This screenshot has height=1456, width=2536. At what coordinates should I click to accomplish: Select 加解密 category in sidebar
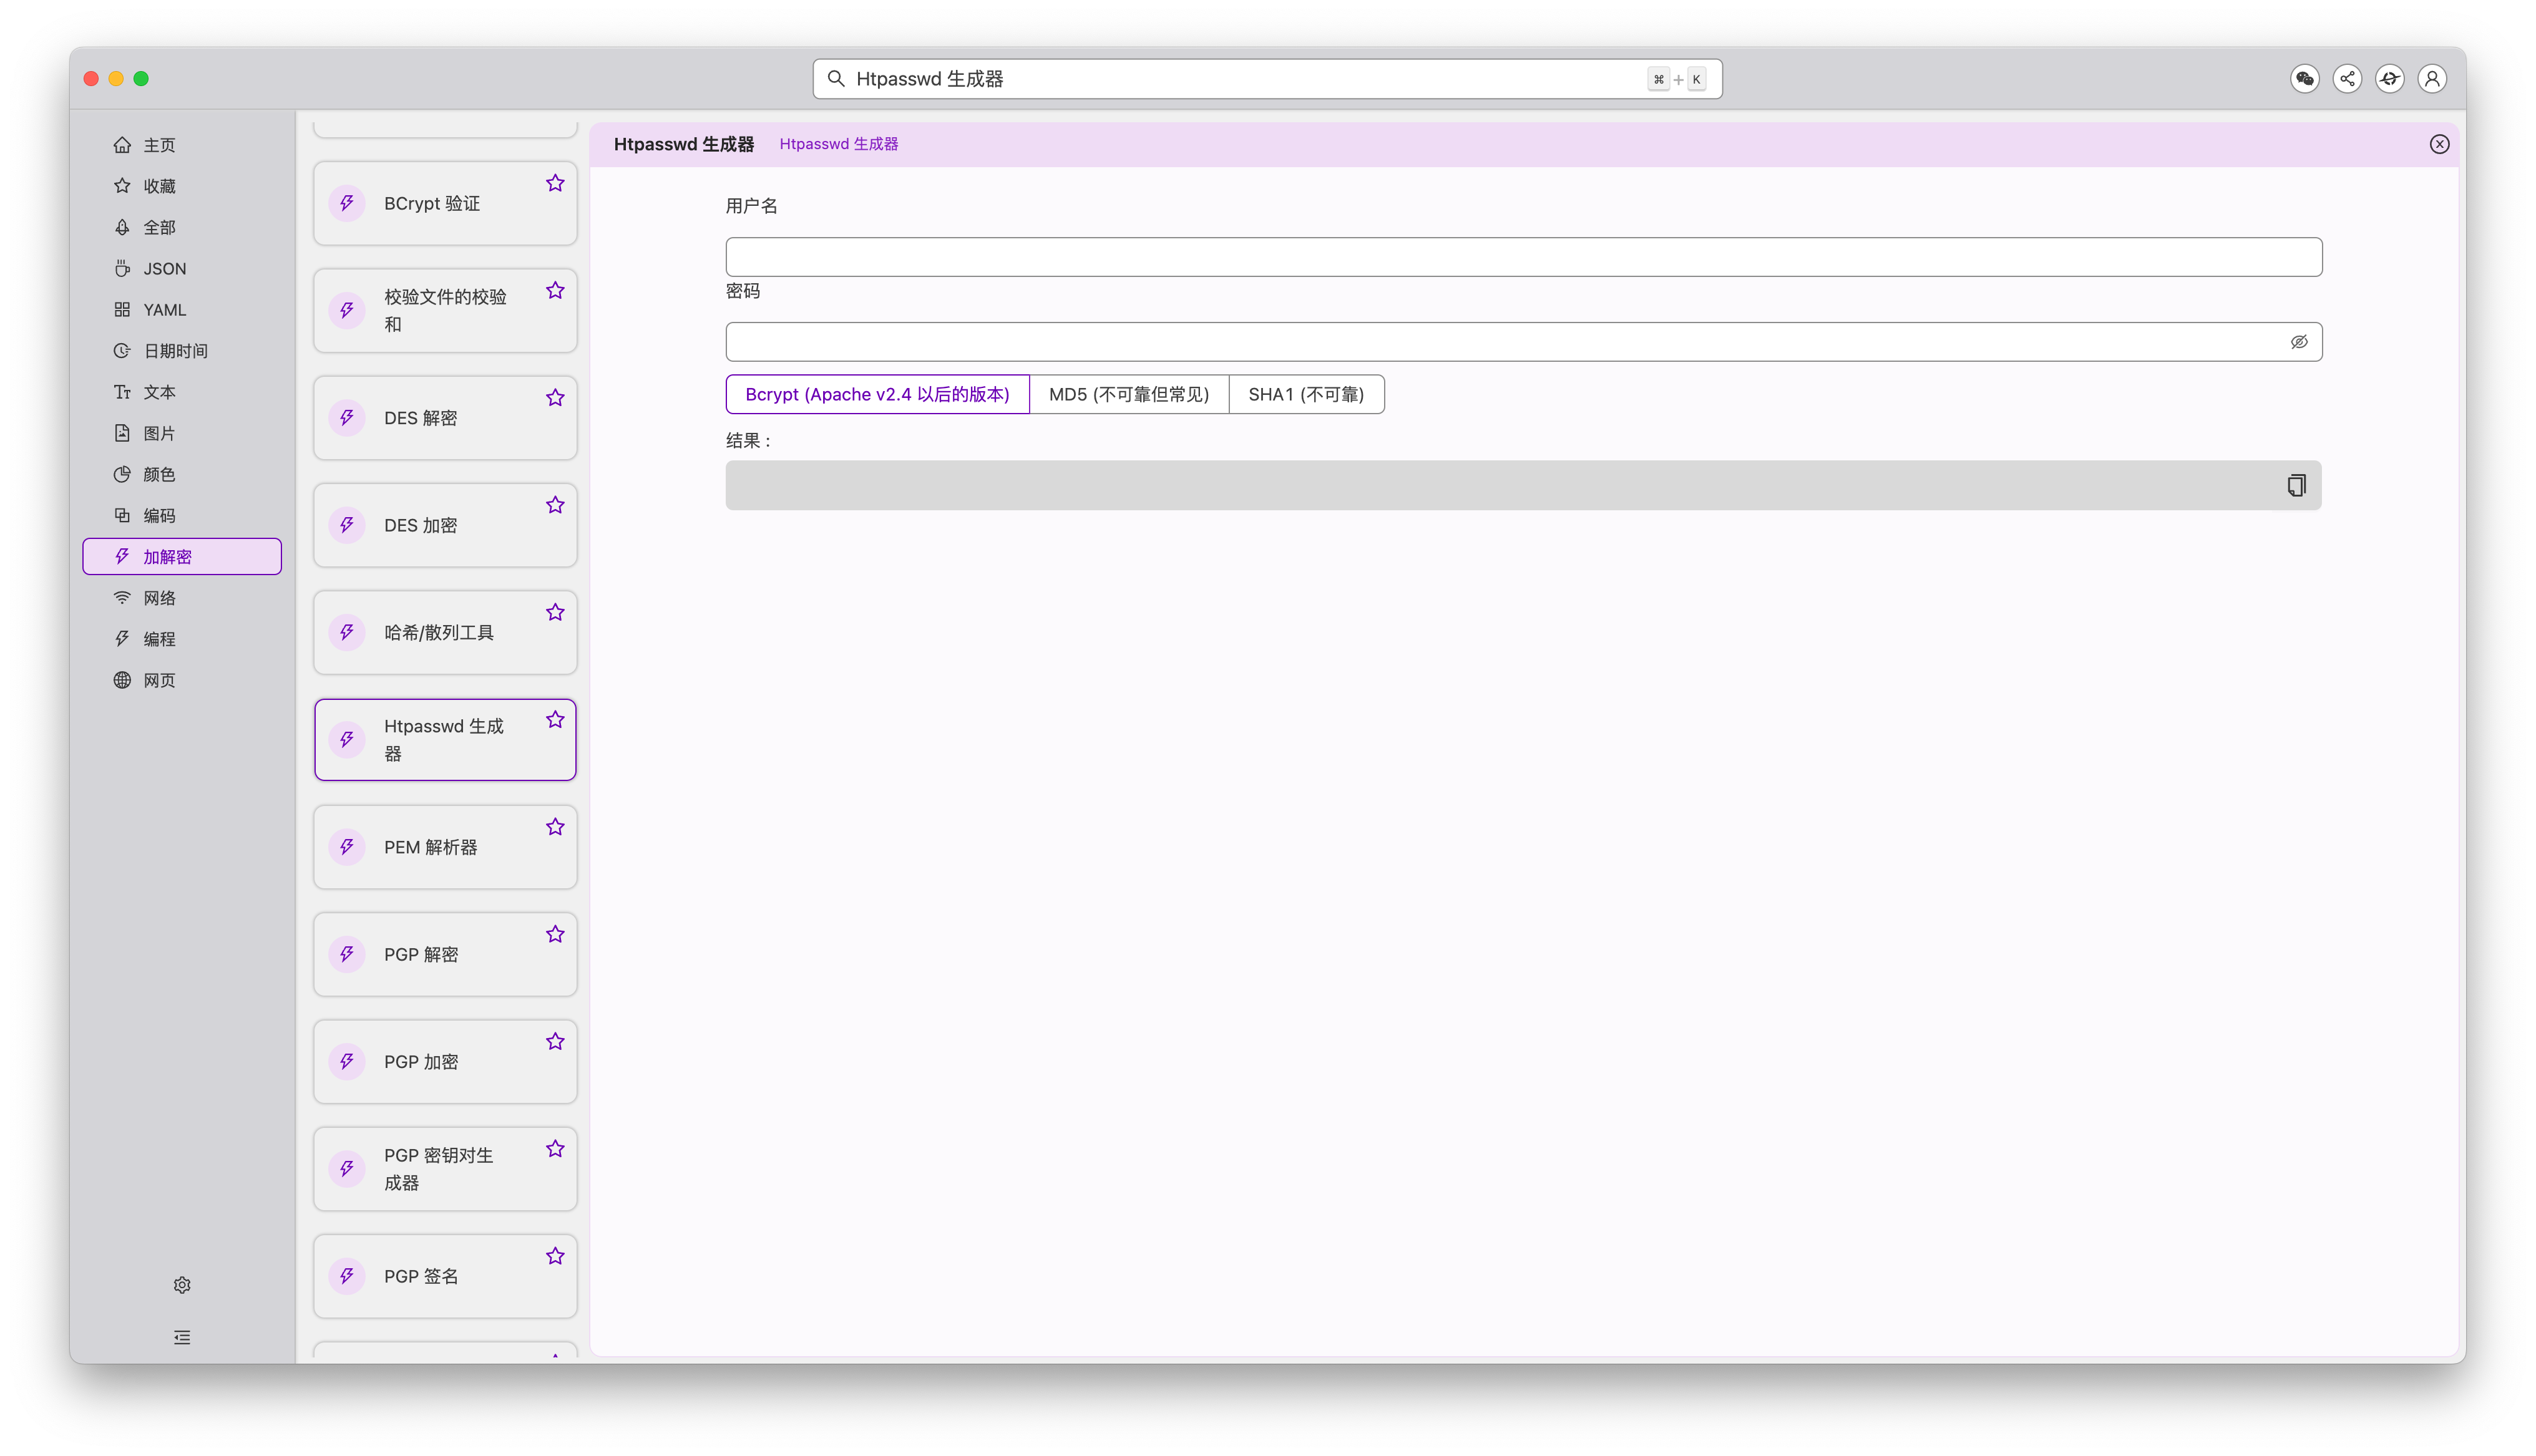(182, 557)
